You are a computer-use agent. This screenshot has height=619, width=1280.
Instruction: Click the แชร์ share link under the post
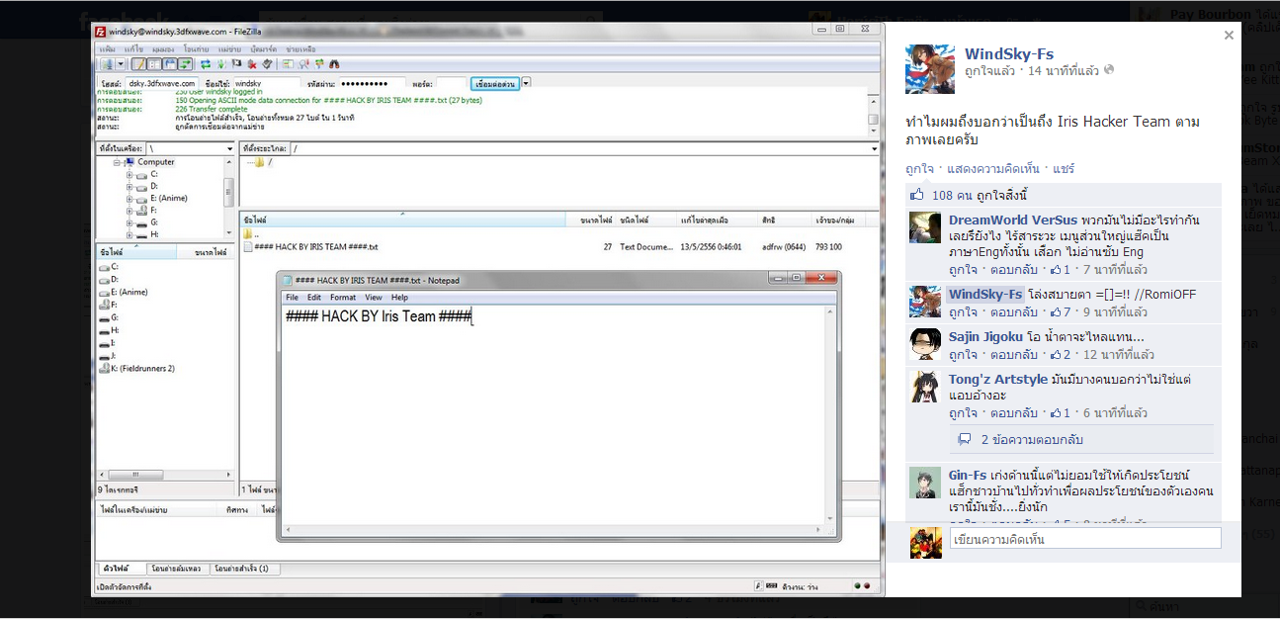tap(1064, 169)
